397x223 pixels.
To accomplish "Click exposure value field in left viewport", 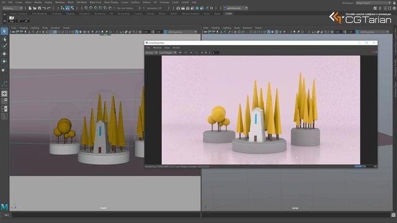I will [146, 32].
